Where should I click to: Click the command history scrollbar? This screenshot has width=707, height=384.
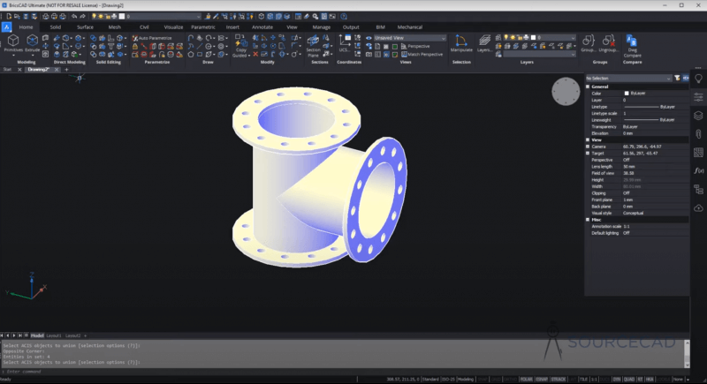pos(687,353)
